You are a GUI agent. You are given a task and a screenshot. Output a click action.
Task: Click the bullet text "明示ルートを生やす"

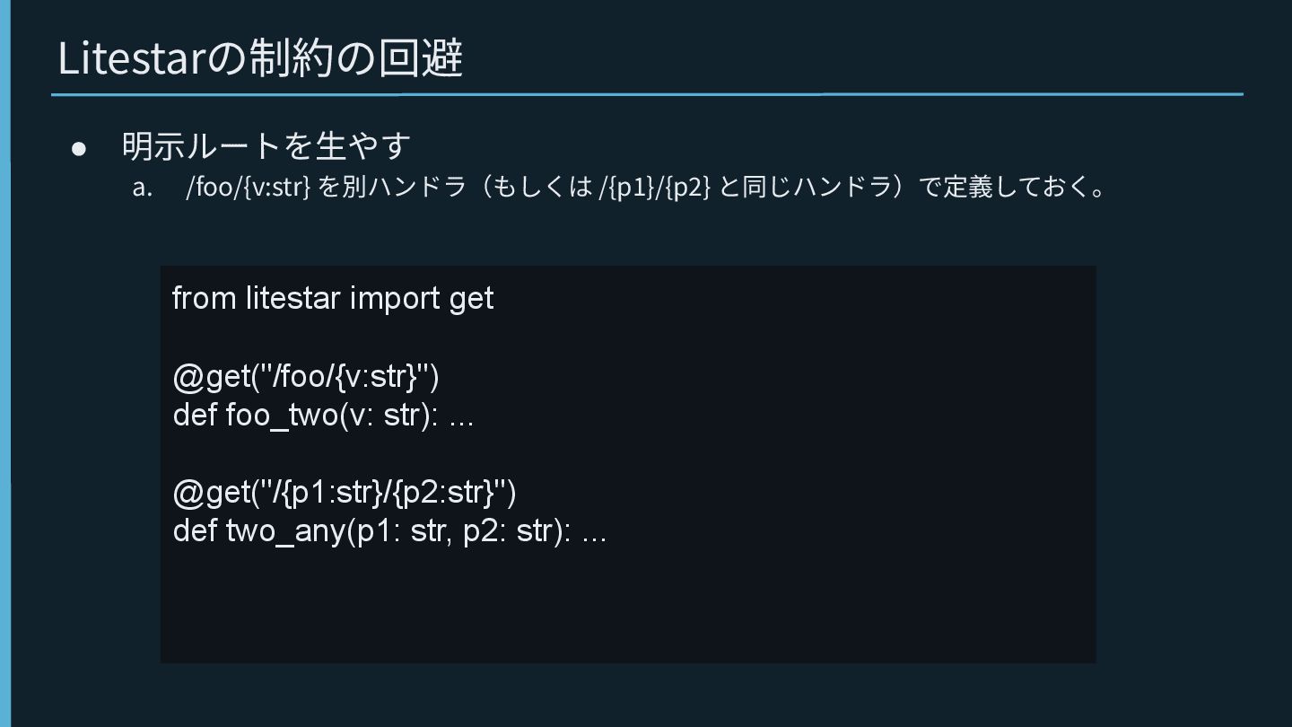pos(266,145)
